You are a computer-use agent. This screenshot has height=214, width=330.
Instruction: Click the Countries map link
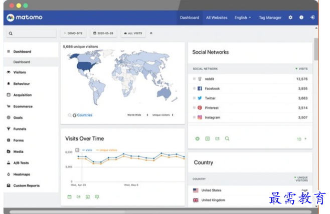point(85,115)
